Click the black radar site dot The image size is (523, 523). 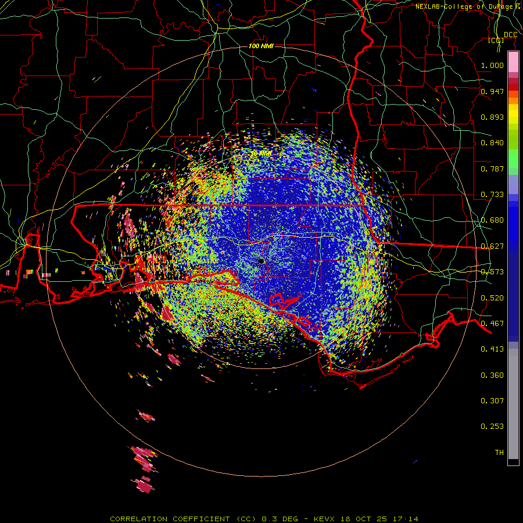(x=261, y=261)
